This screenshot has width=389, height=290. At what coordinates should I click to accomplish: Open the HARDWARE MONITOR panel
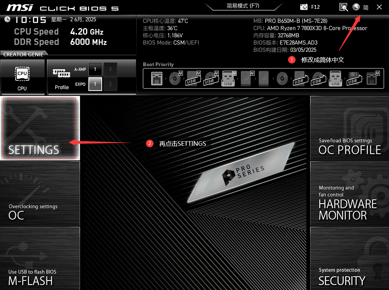pos(349,194)
